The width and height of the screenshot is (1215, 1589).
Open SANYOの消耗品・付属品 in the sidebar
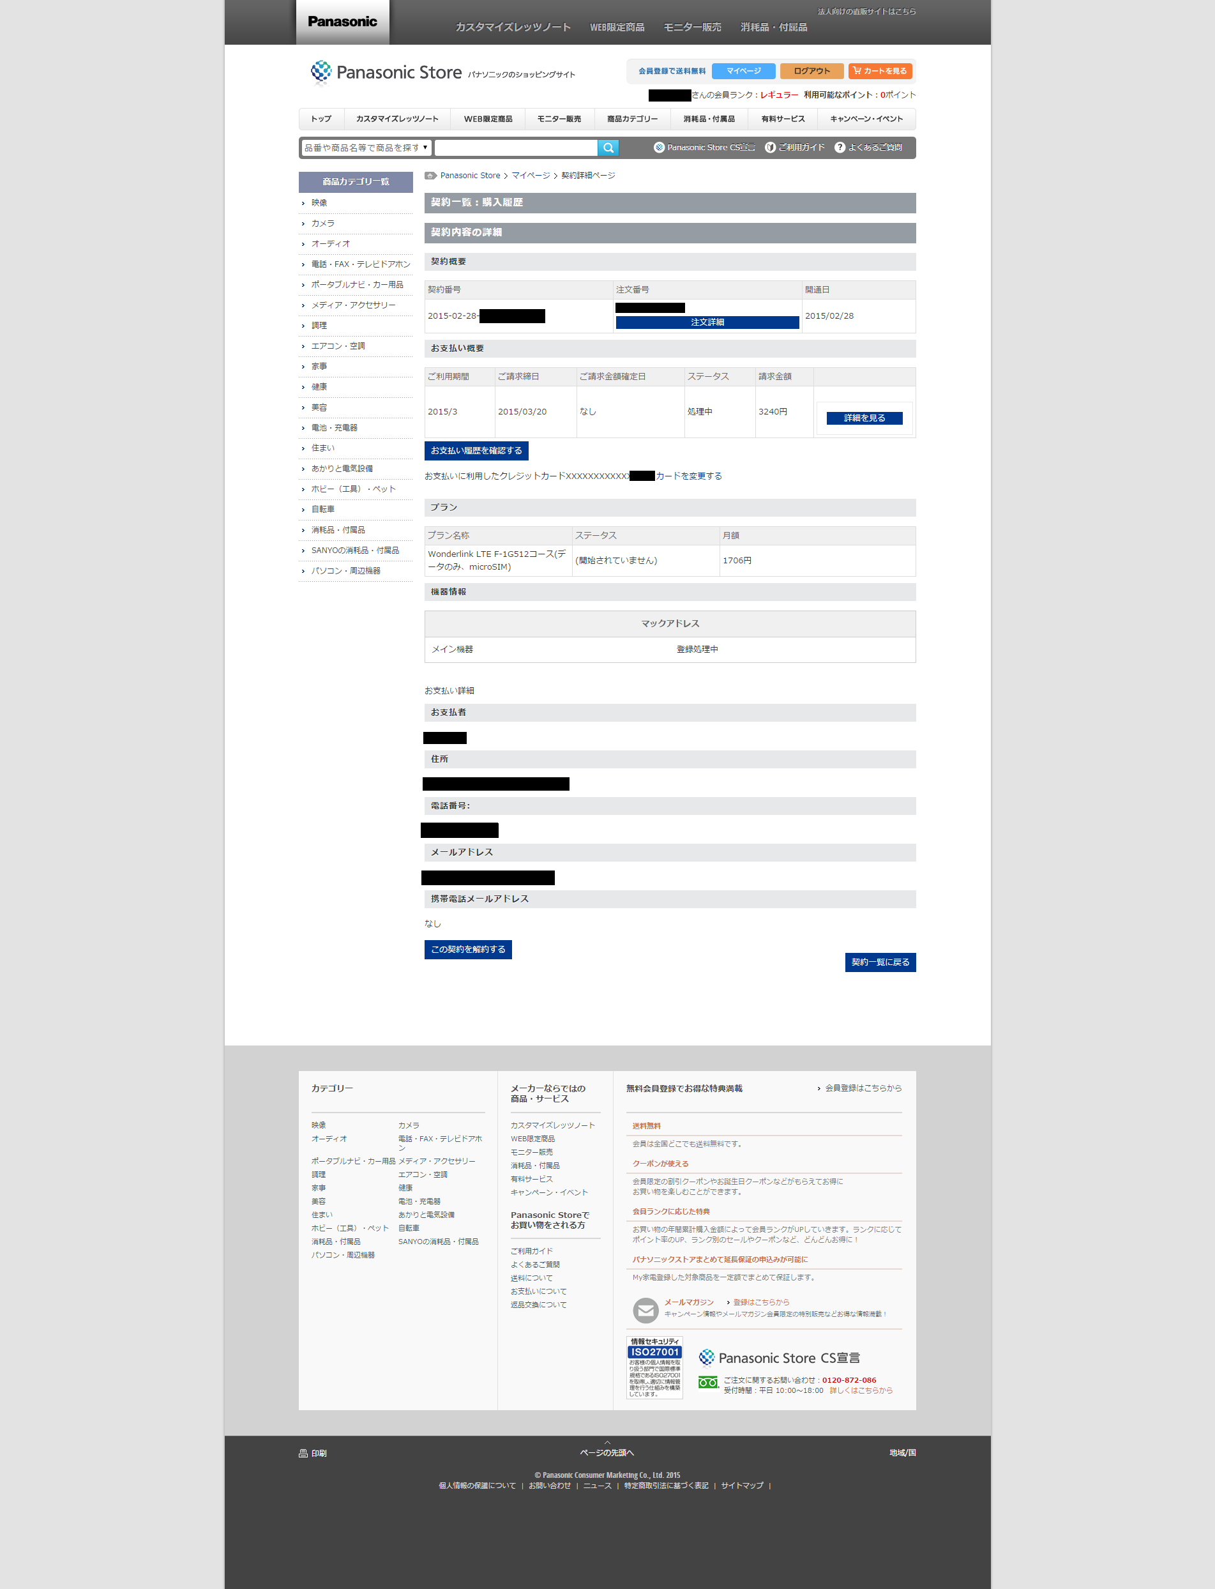[x=355, y=551]
